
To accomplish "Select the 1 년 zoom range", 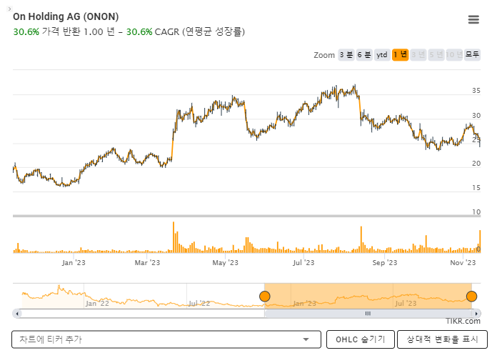I will click(x=400, y=55).
